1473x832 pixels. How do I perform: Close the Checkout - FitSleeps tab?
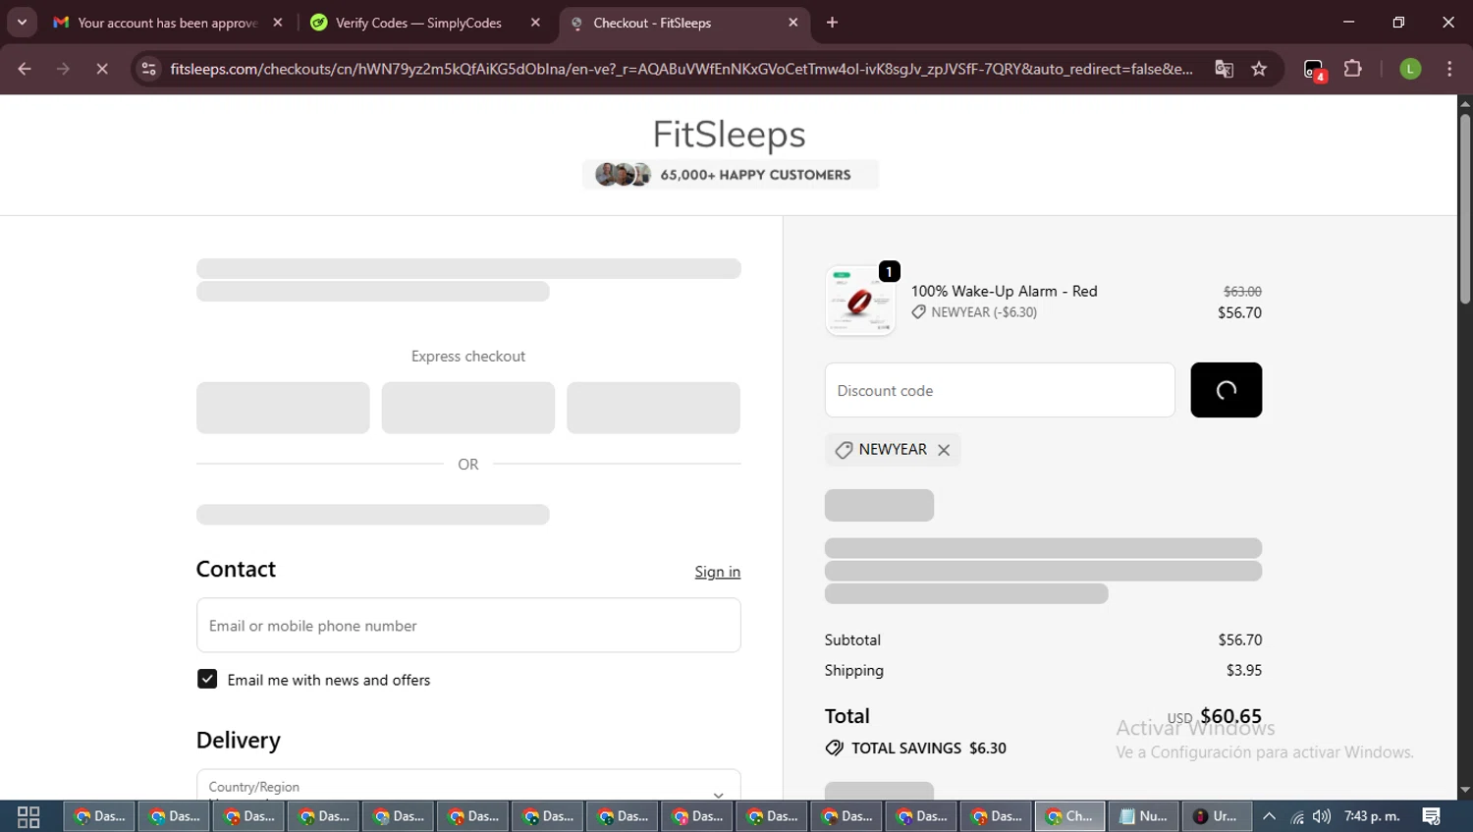tap(793, 23)
